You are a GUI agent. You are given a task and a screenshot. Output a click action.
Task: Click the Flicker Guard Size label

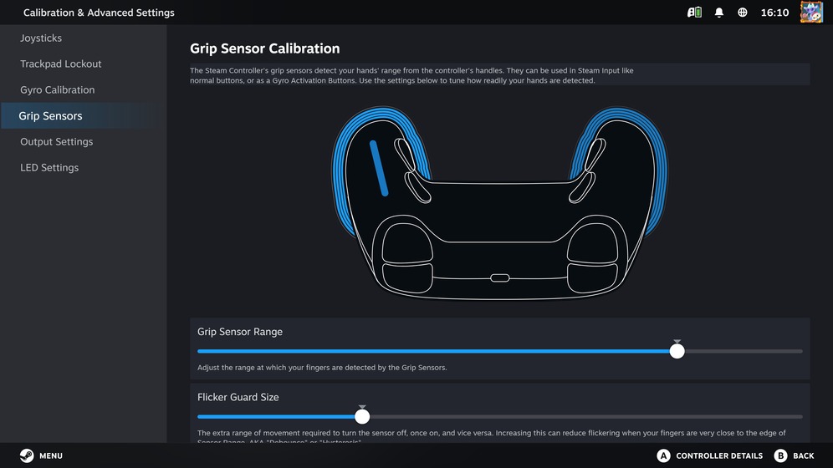[238, 397]
